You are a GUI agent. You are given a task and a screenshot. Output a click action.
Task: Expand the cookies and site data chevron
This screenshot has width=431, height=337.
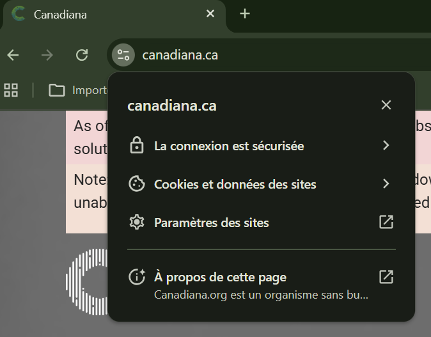(x=386, y=184)
